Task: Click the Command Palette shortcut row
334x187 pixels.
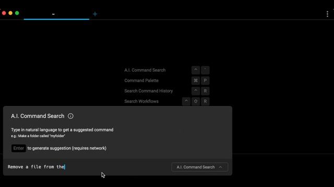Action: click(x=167, y=81)
